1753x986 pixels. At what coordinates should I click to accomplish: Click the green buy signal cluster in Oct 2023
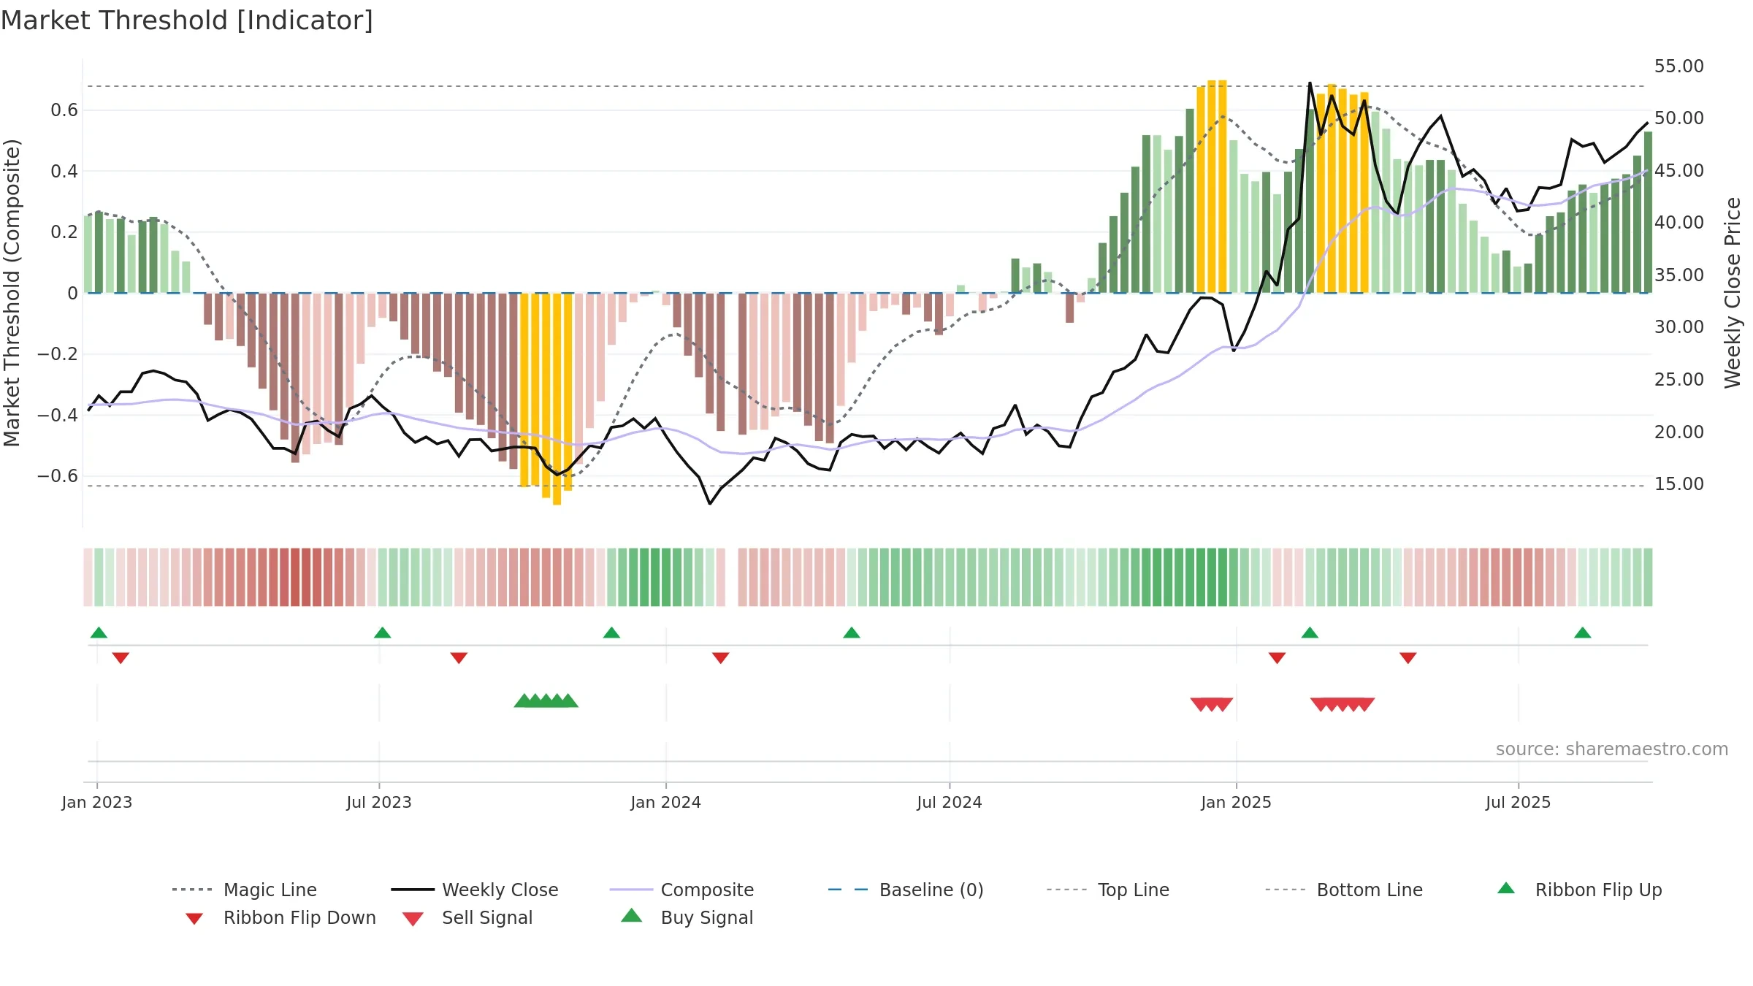[546, 700]
